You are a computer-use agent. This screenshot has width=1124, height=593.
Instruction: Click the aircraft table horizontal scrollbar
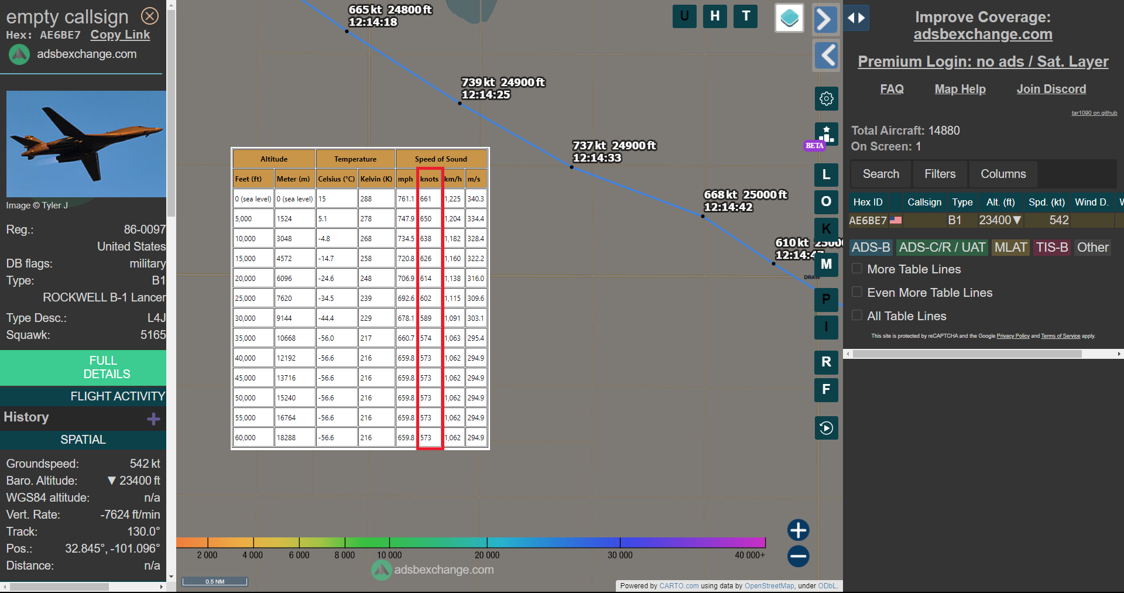point(967,354)
